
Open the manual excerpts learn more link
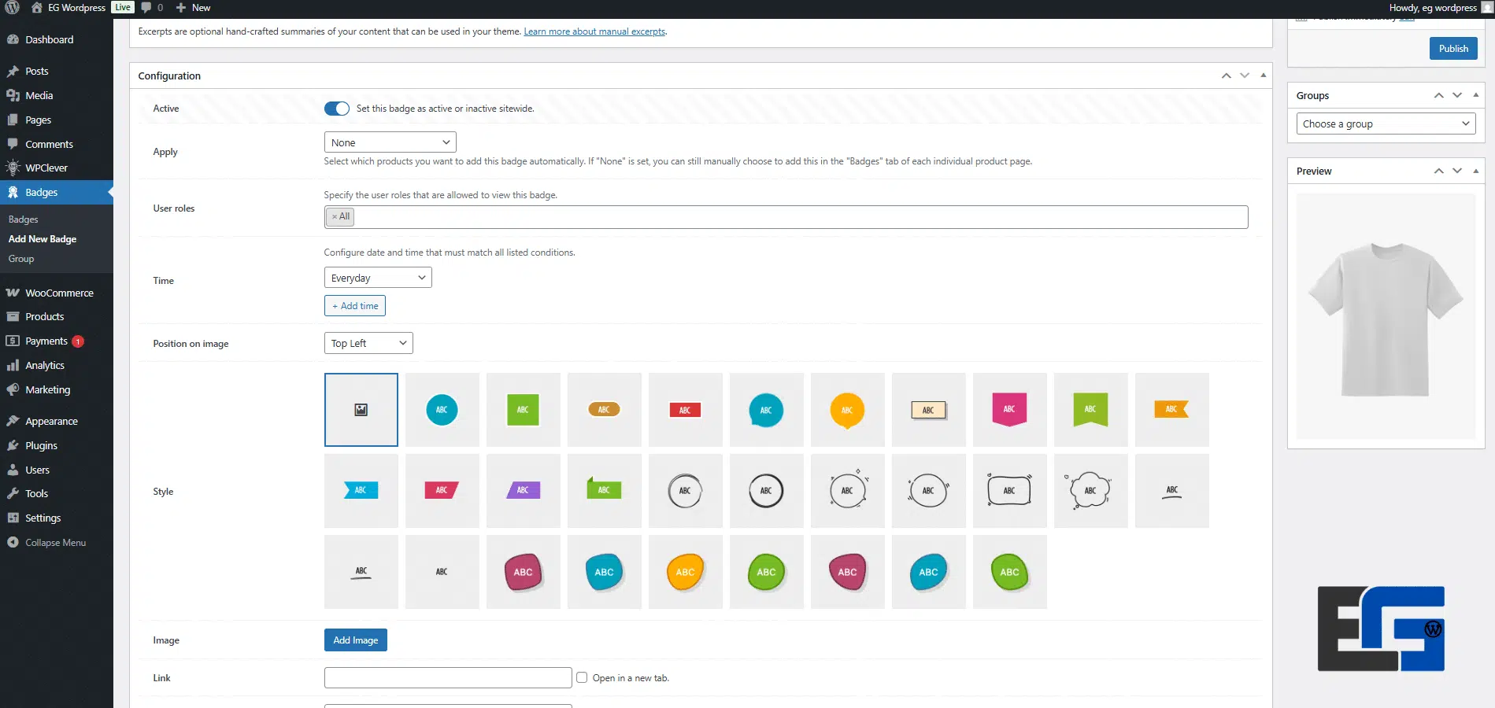[x=594, y=31]
